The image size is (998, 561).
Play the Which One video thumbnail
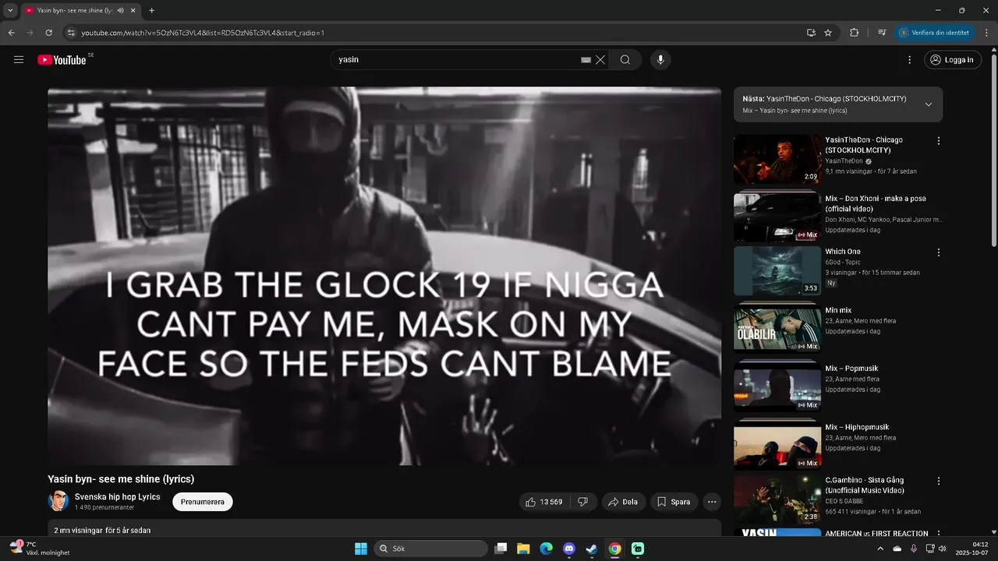pos(777,270)
